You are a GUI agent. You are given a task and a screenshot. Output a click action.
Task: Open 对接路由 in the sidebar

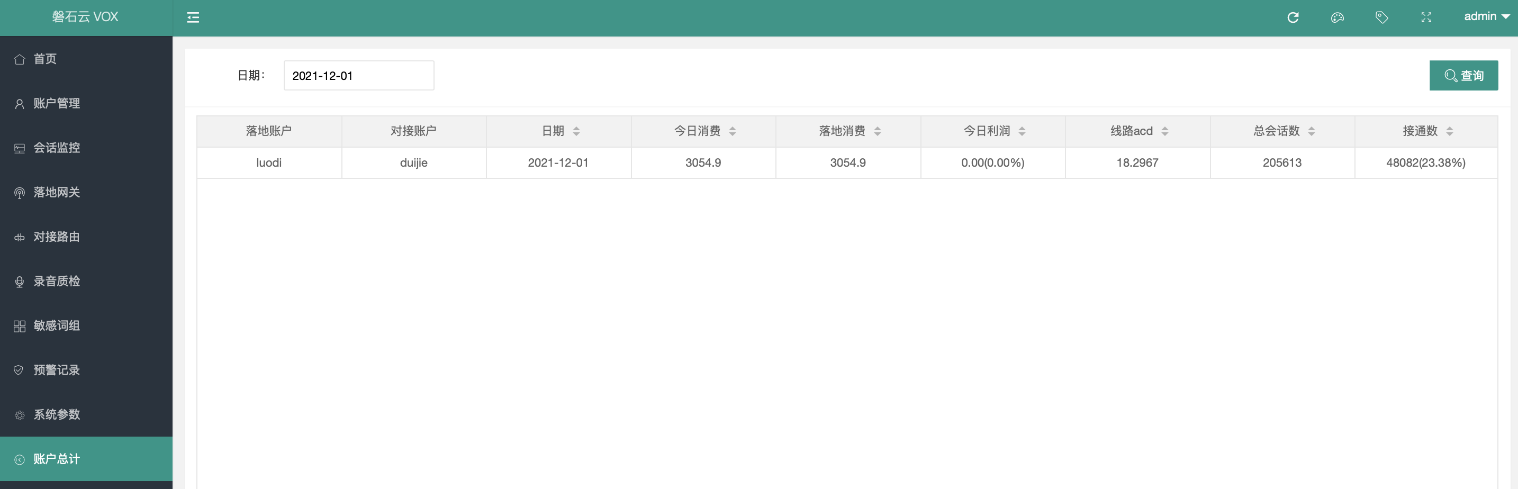pos(86,236)
